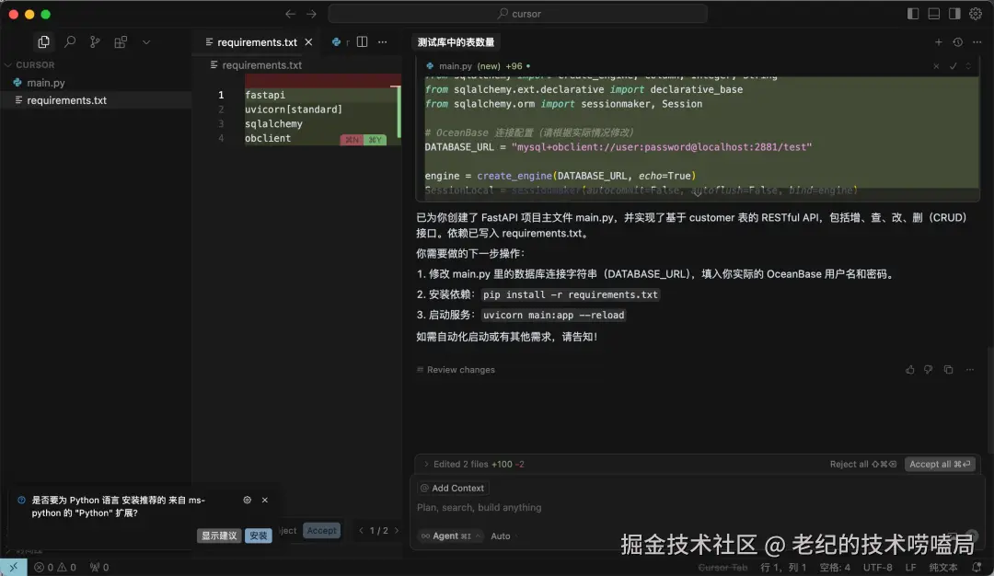Image resolution: width=994 pixels, height=576 pixels.
Task: Click 显示建议 in the notification
Action: point(219,536)
